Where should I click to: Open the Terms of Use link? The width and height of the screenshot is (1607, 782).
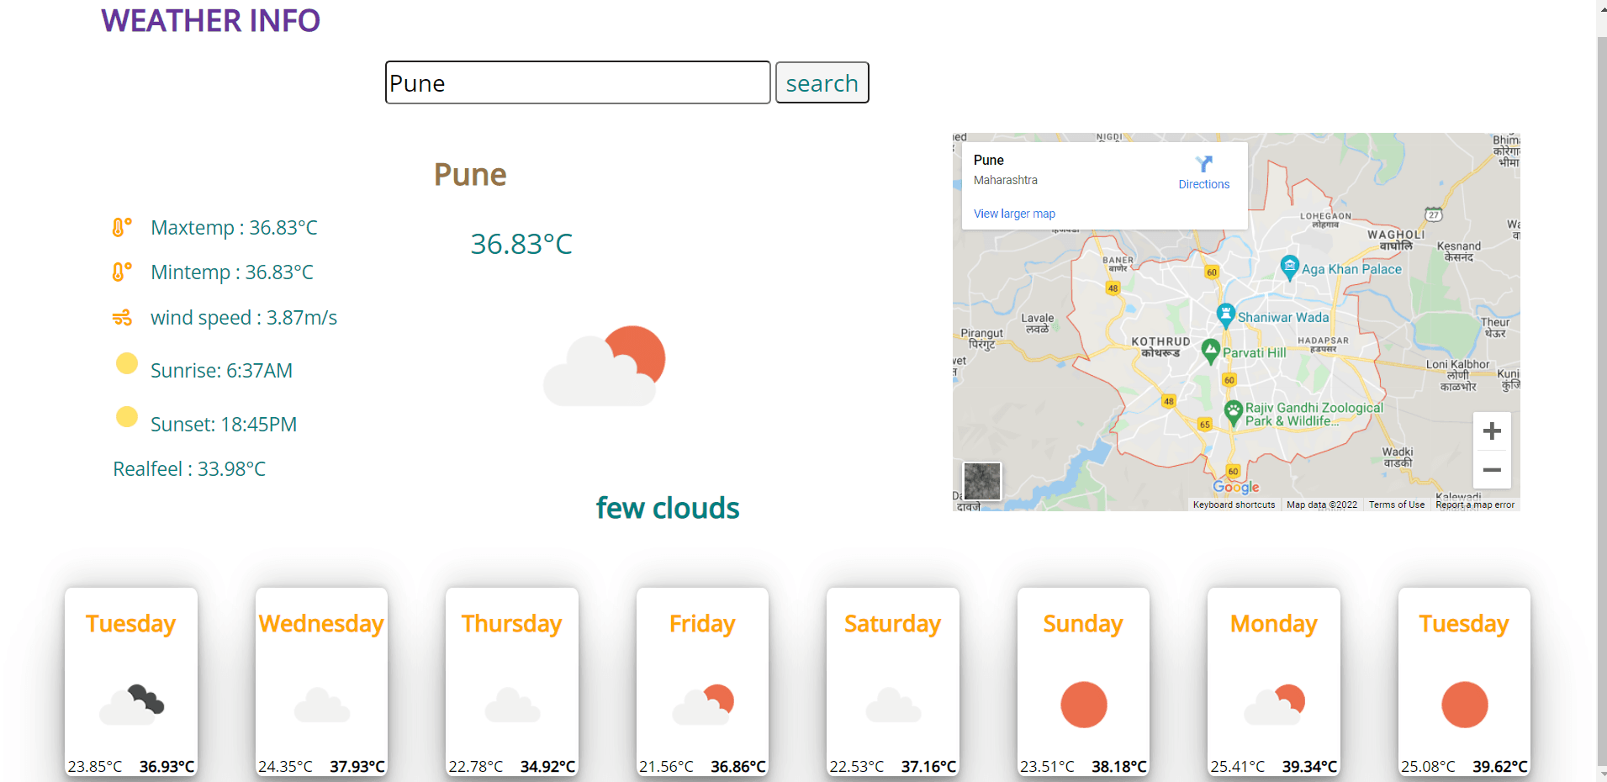click(x=1396, y=505)
